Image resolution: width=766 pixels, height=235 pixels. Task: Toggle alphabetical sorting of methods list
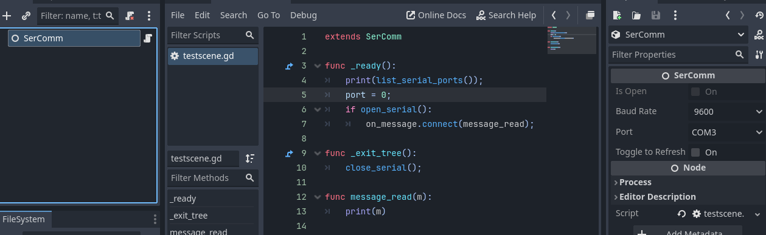pos(250,158)
